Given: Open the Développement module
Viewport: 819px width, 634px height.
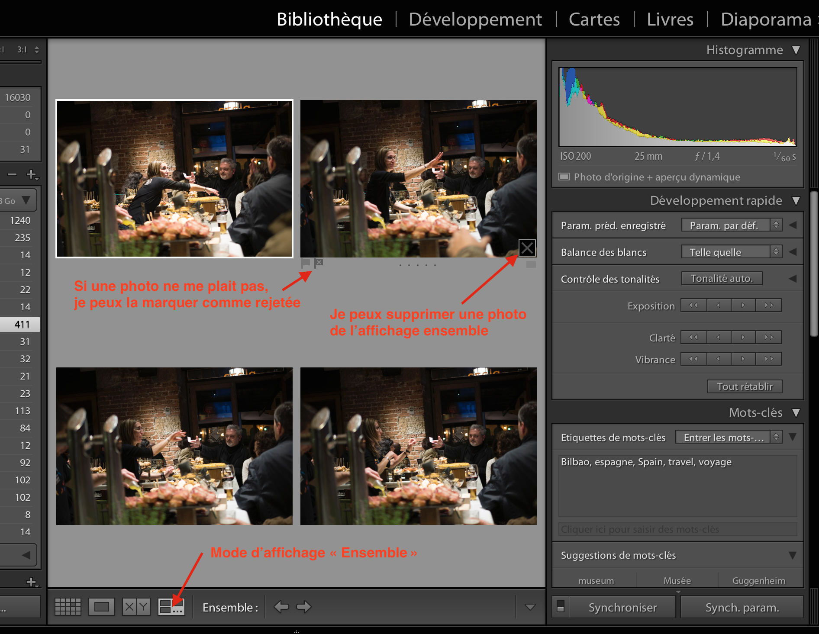Looking at the screenshot, I should 475,19.
